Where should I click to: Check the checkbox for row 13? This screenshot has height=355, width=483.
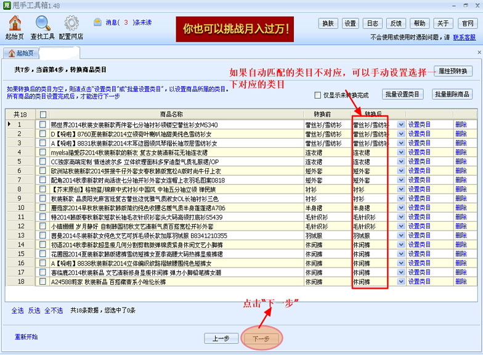(43, 235)
